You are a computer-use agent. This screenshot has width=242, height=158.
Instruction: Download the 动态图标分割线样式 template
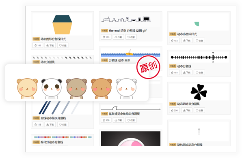(x=50, y=45)
